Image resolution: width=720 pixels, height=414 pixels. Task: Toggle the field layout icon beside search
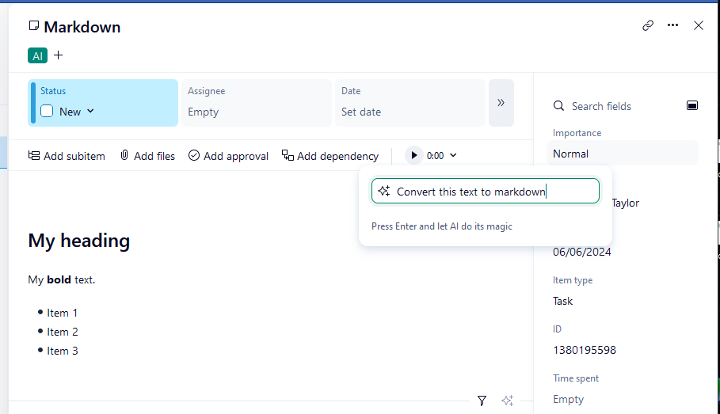692,105
